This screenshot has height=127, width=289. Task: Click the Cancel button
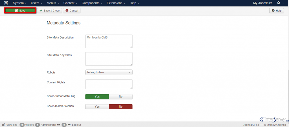click(72, 11)
